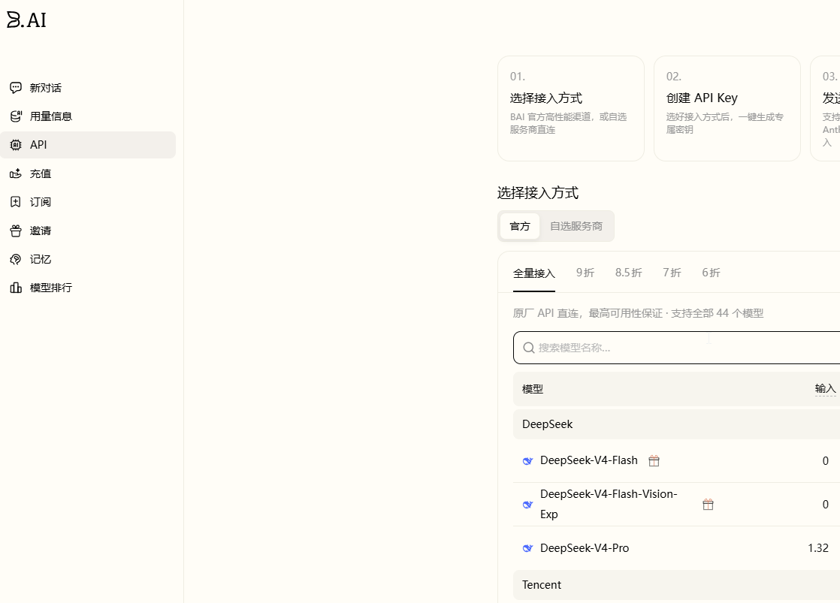Select the API sidebar entry

click(88, 145)
